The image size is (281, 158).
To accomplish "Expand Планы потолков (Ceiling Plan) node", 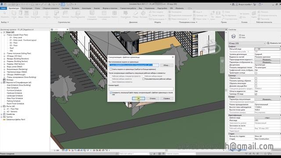I will [4, 54].
